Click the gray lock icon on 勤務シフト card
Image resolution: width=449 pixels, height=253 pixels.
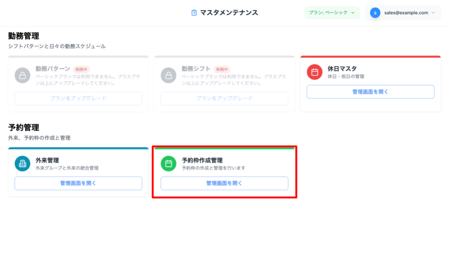click(x=168, y=75)
